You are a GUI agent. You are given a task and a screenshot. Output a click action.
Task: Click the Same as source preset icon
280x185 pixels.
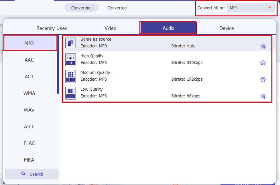70,43
